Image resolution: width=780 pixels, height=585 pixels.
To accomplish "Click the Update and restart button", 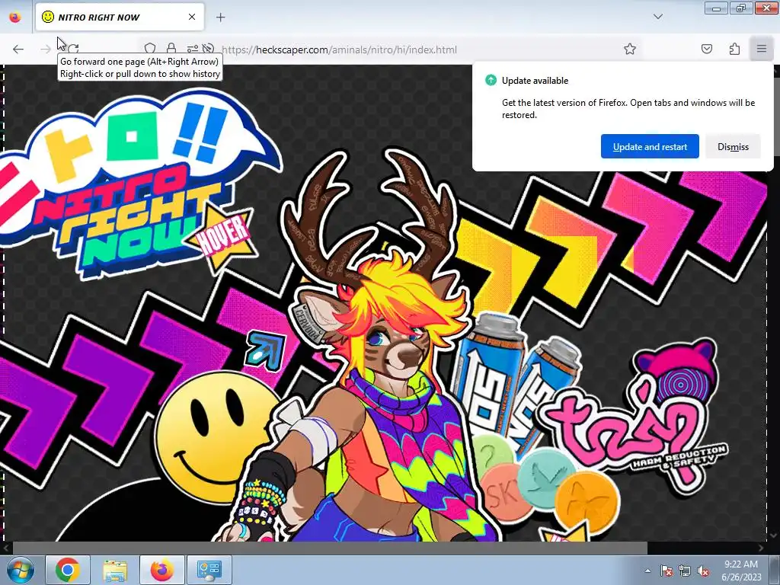I will click(x=650, y=147).
